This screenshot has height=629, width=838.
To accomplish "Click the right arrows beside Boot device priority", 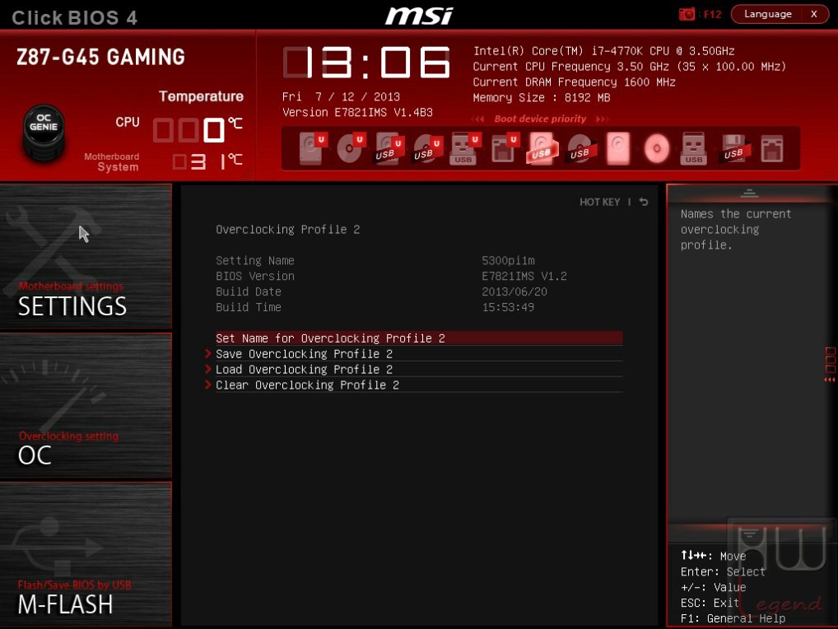I will (603, 119).
